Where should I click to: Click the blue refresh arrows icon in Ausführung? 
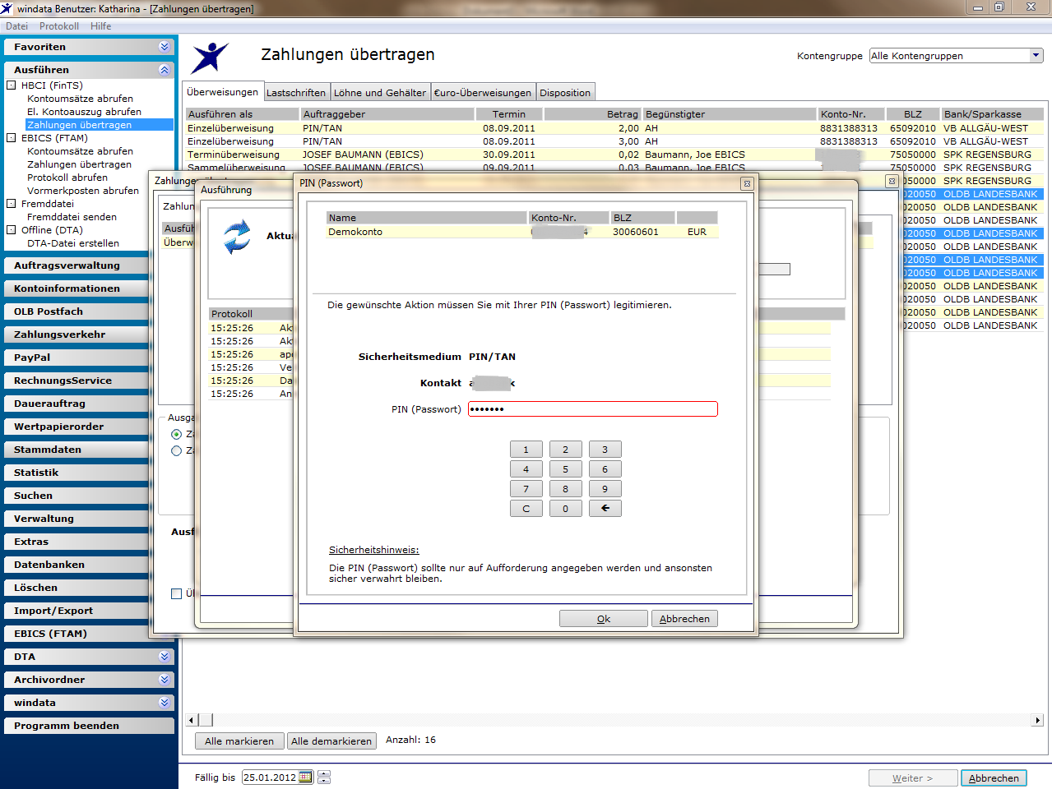(x=237, y=237)
